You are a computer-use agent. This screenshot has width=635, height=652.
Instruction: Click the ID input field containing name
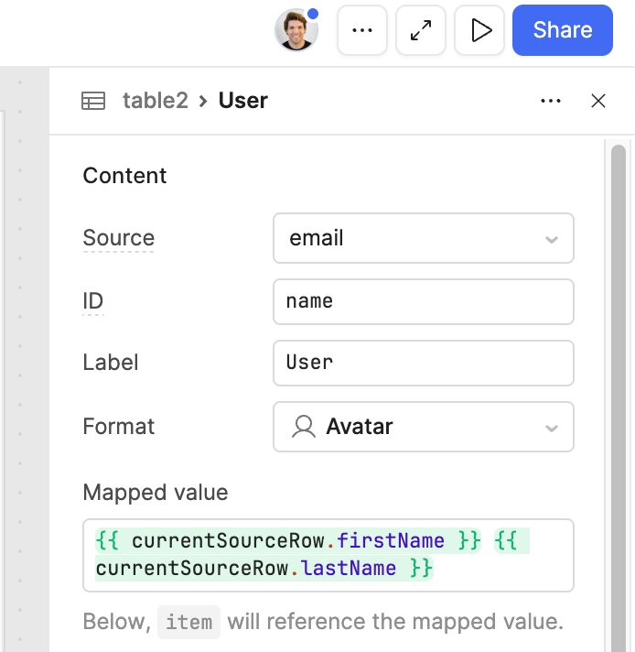[423, 301]
